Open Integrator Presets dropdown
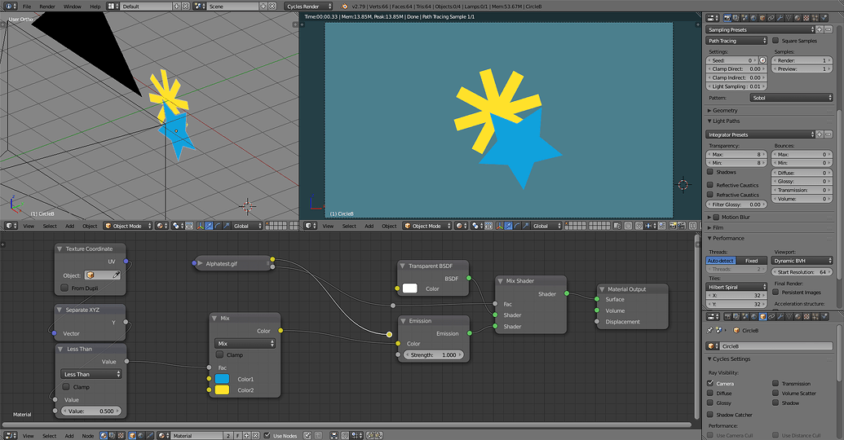This screenshot has height=440, width=844. click(760, 134)
